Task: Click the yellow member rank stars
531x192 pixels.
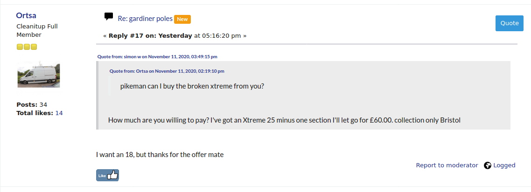Action: pyautogui.click(x=27, y=47)
